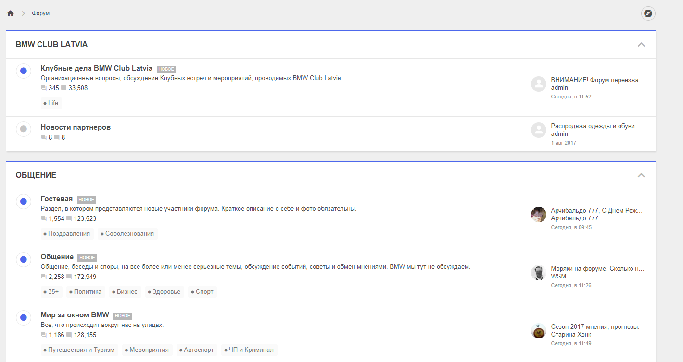Click the grey status dot for Новости партнеров
The height and width of the screenshot is (362, 683).
(24, 129)
